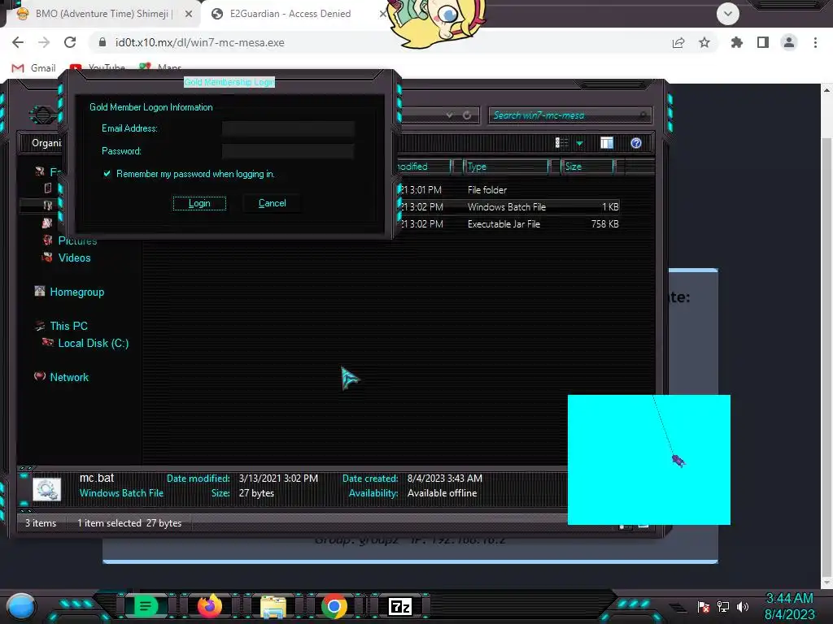Screen dimensions: 833x624
Task: Switch to E2Guardian Access Denied tab
Action: [290, 14]
